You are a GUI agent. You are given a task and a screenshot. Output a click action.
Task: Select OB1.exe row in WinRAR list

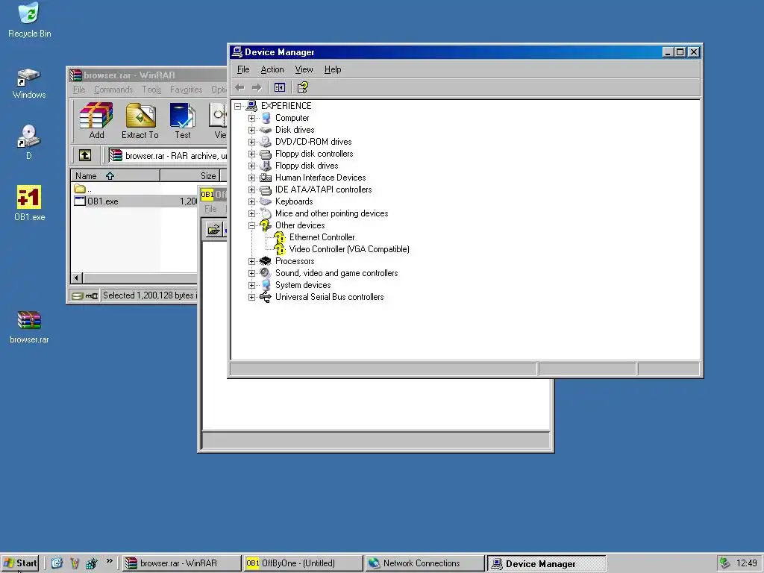pyautogui.click(x=135, y=201)
